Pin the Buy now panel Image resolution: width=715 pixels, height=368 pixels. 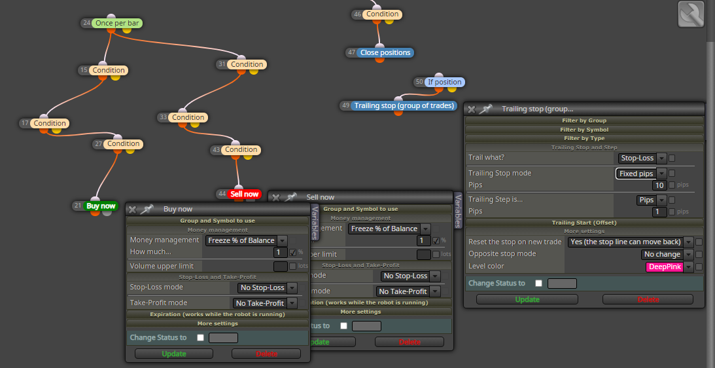coord(147,209)
